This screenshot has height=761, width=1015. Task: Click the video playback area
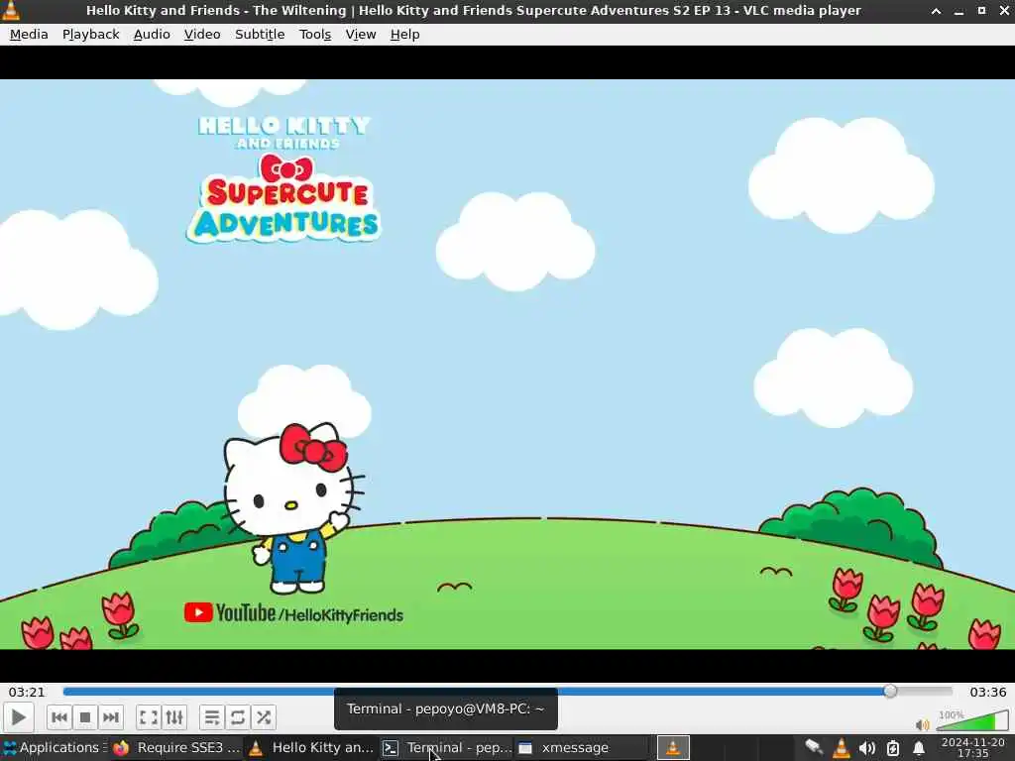point(507,364)
